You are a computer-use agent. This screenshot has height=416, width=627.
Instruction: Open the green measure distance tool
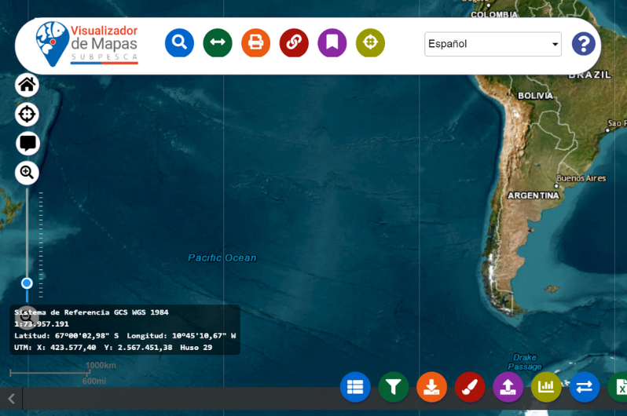tap(218, 42)
